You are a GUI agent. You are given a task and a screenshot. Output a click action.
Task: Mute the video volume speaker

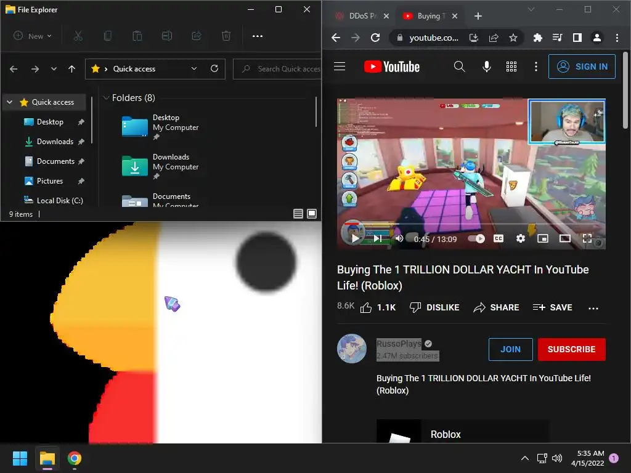coord(399,238)
